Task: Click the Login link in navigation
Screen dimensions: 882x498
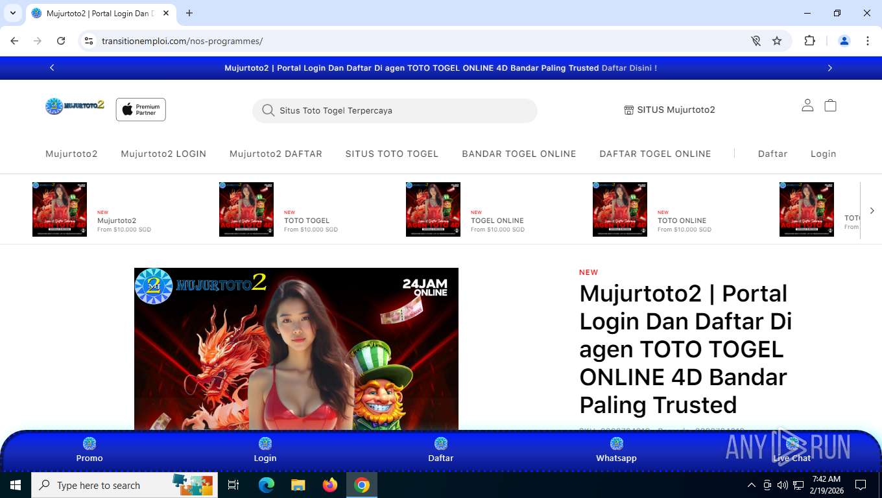Action: pos(823,154)
